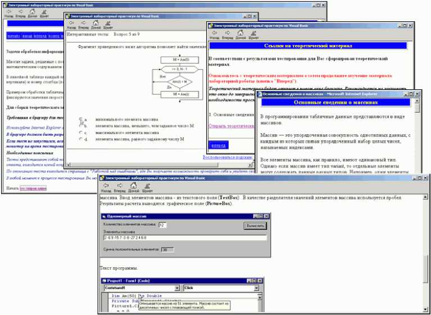Maximize the Internet Explorer array basics window
The height and width of the screenshot is (315, 431).
411,94
